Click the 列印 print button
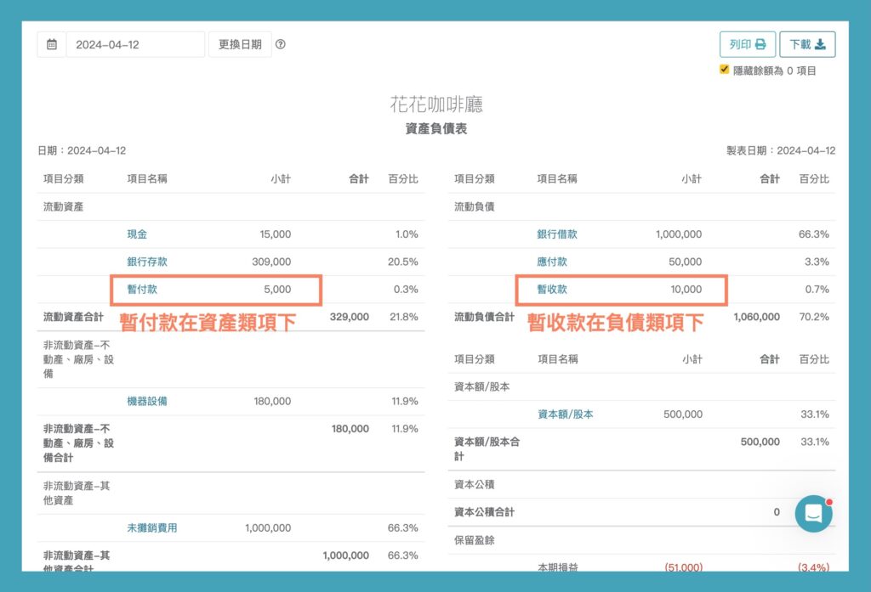The height and width of the screenshot is (592, 871). coord(747,44)
